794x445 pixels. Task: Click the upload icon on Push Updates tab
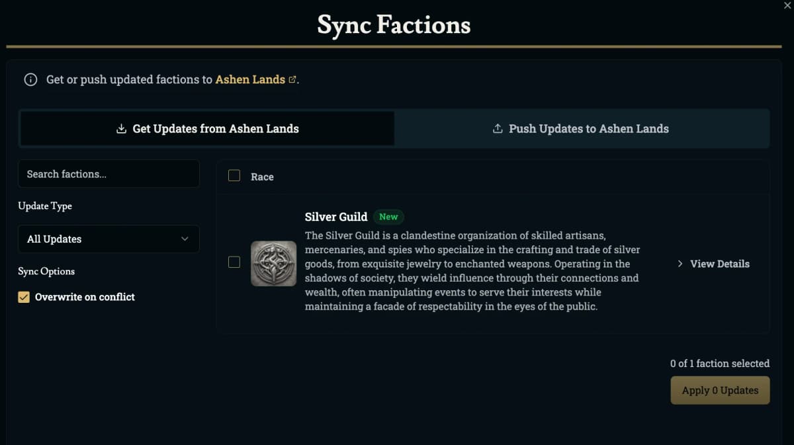[x=498, y=129]
